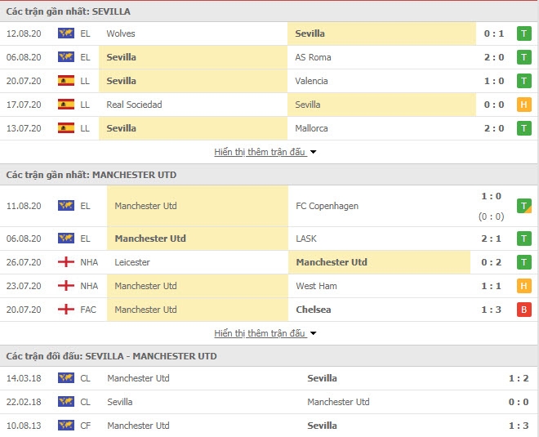Click the orange H badge for West Ham match

[x=523, y=286]
